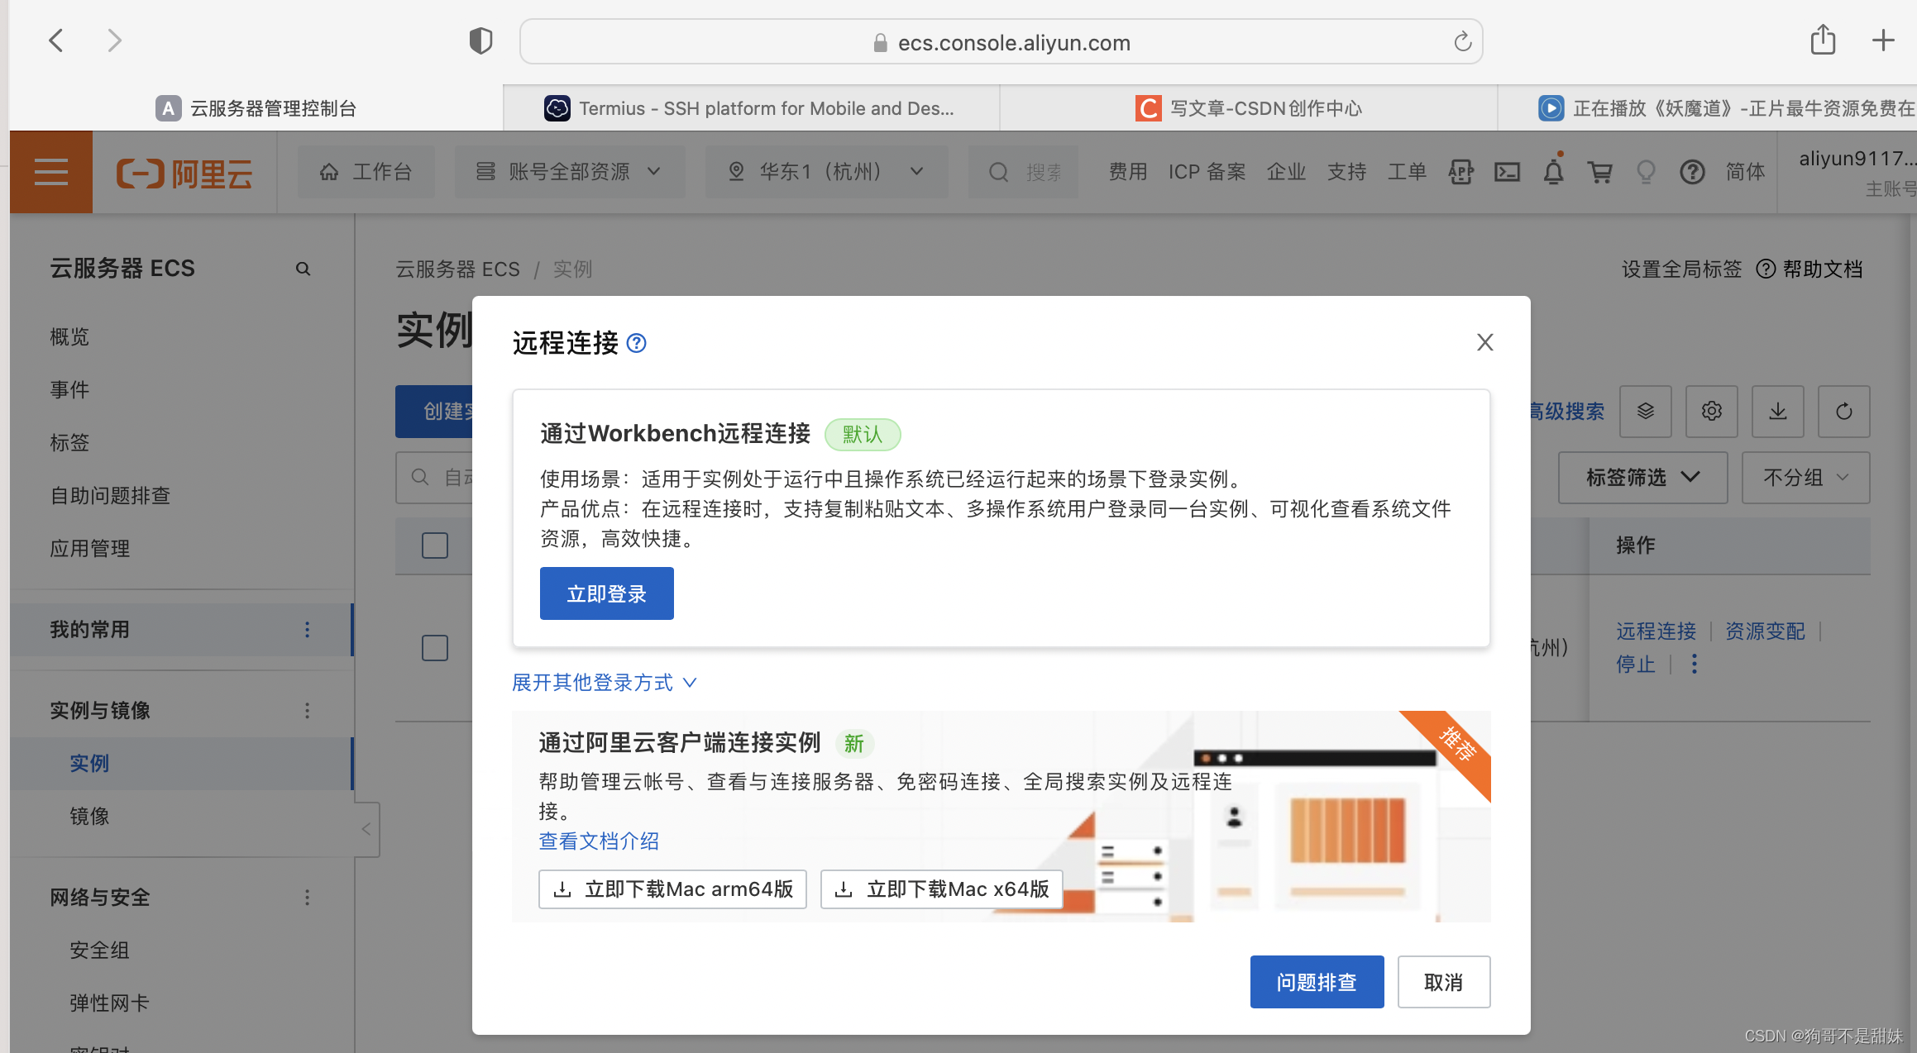This screenshot has height=1053, width=1917.
Task: Refresh the instance list
Action: click(1844, 412)
